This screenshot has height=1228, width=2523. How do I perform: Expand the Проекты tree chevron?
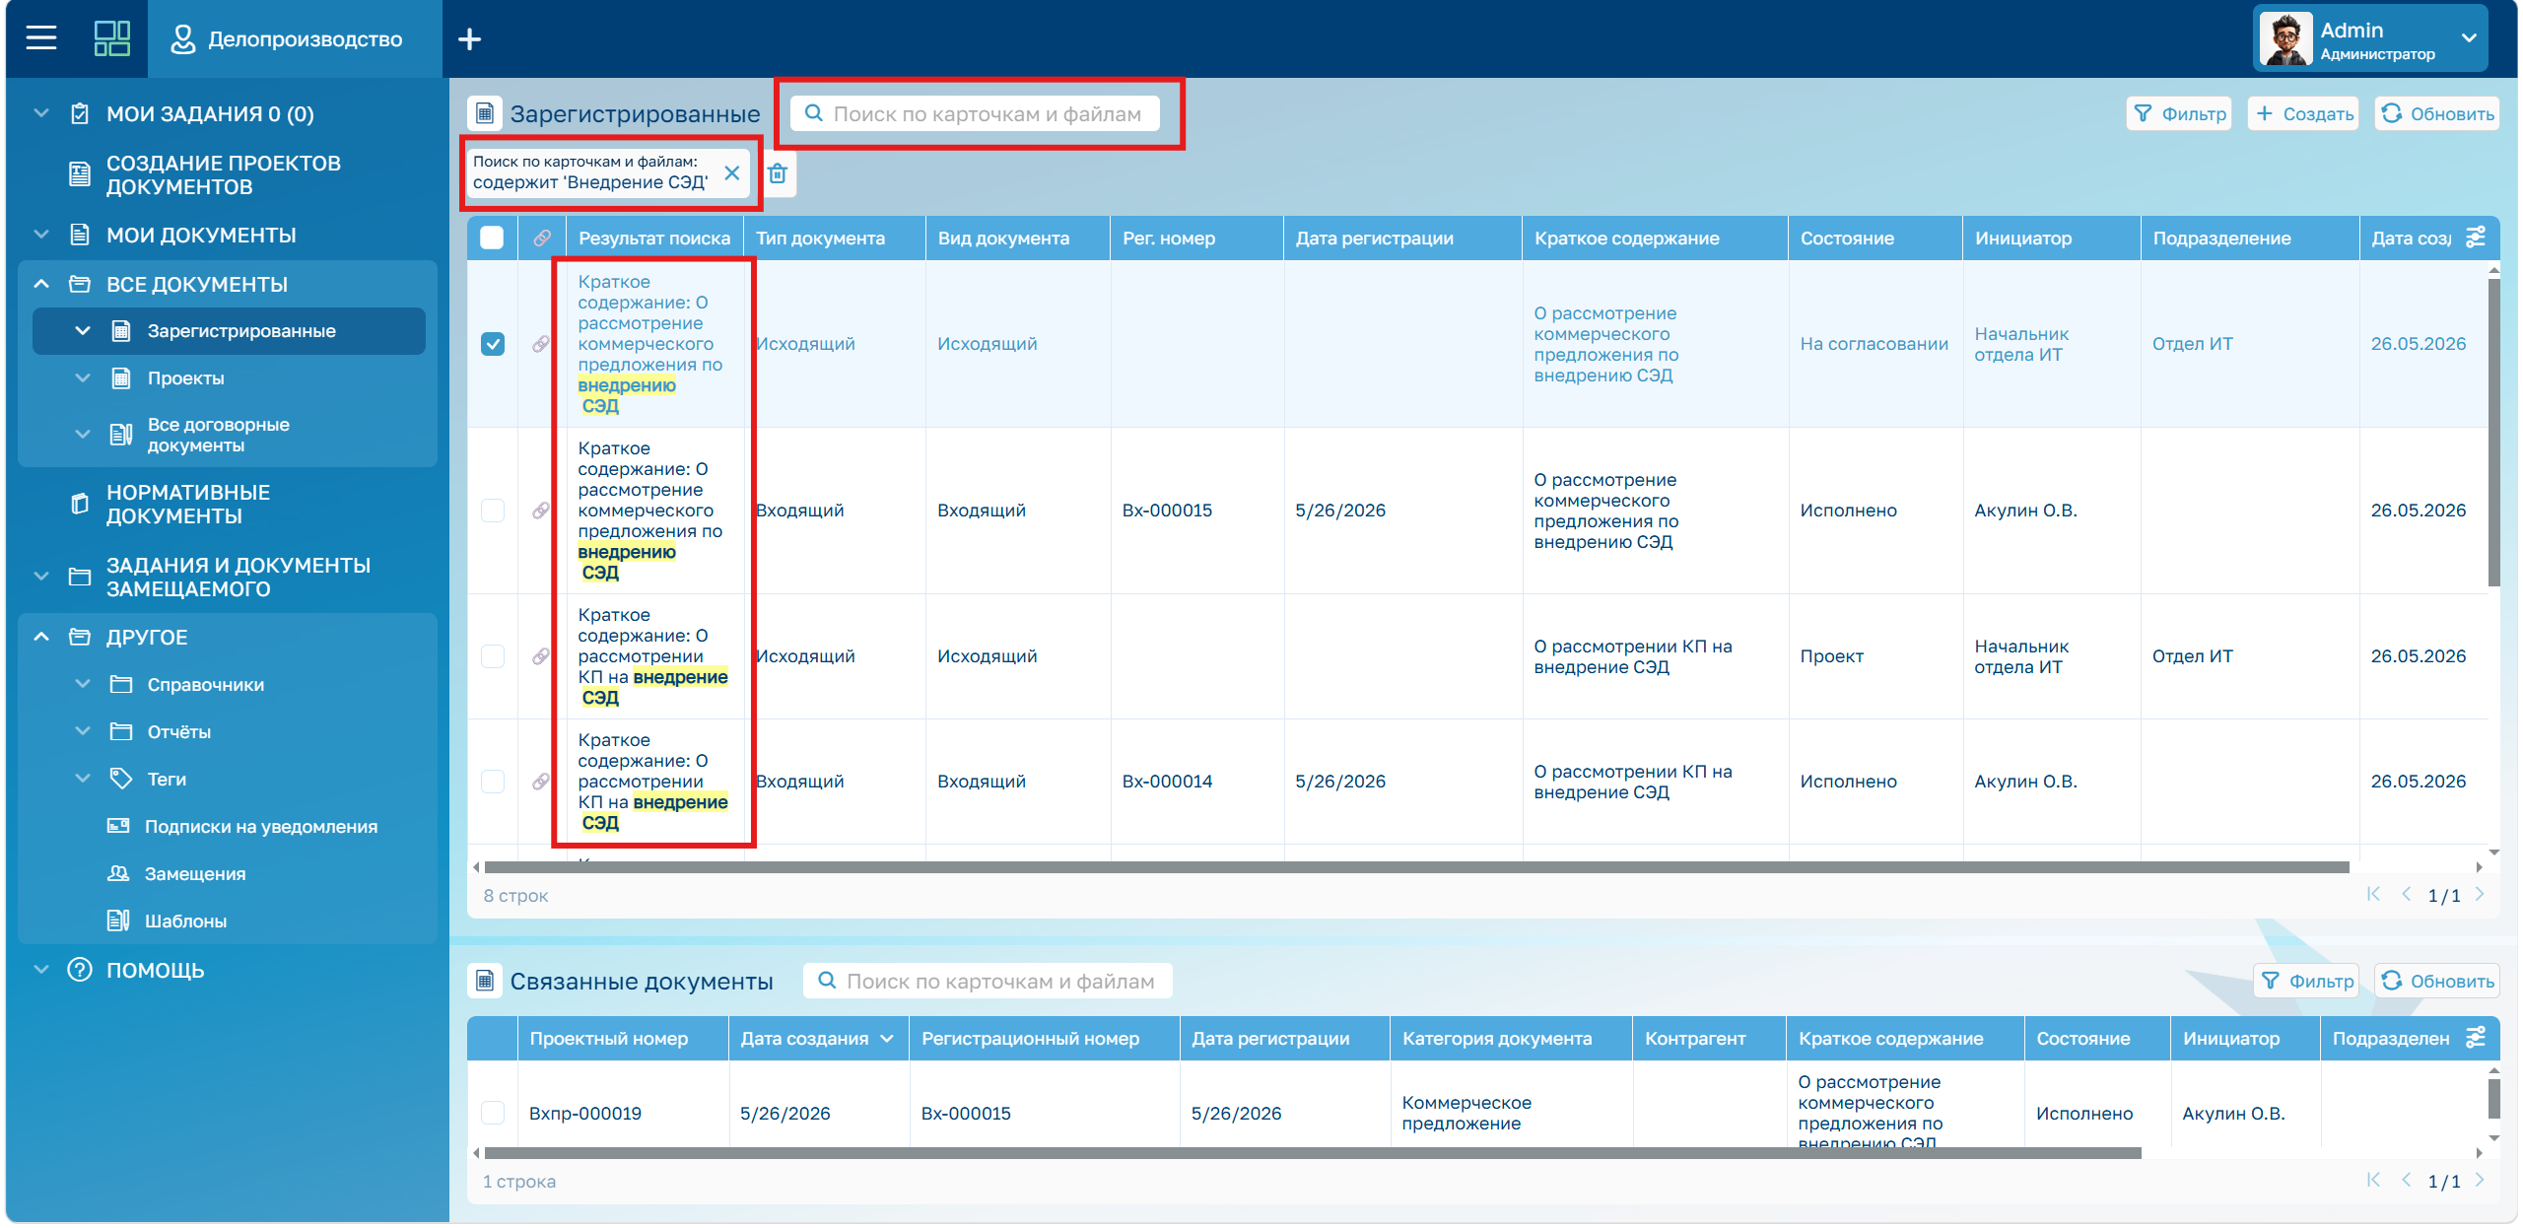tap(83, 378)
